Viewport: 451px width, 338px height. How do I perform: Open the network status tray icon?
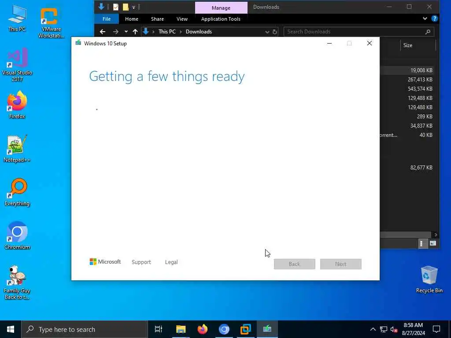coord(384,329)
